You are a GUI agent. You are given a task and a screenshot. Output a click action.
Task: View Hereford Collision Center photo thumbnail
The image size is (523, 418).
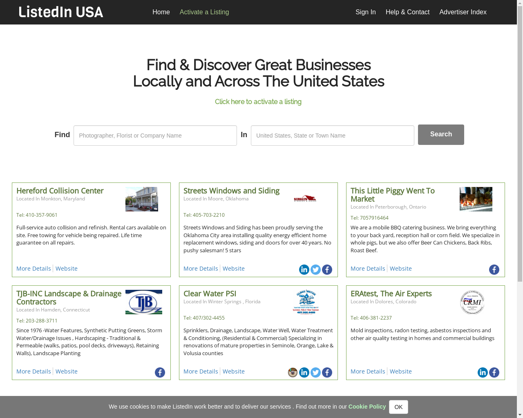pyautogui.click(x=142, y=199)
